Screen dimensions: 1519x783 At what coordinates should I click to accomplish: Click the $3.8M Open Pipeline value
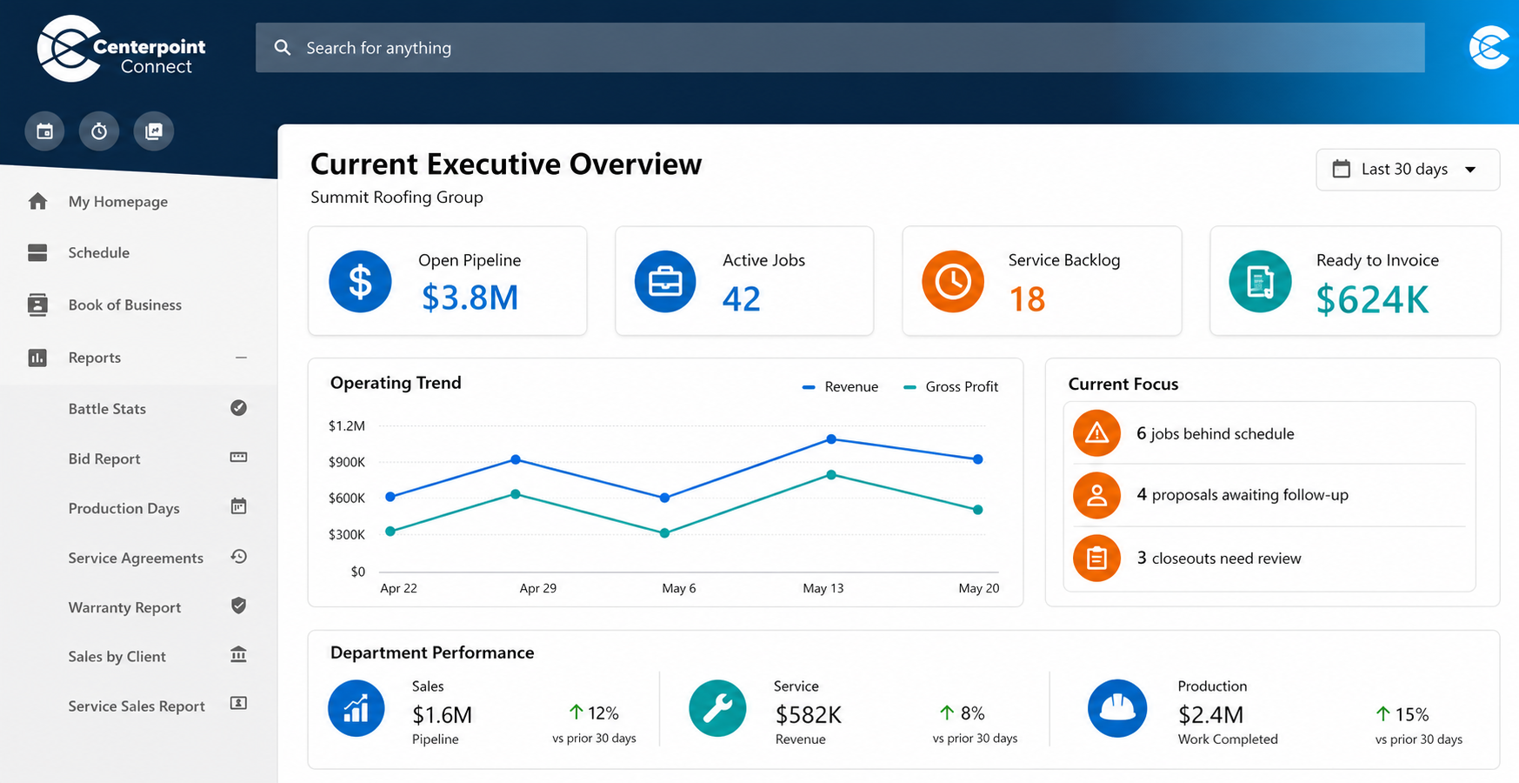click(470, 298)
